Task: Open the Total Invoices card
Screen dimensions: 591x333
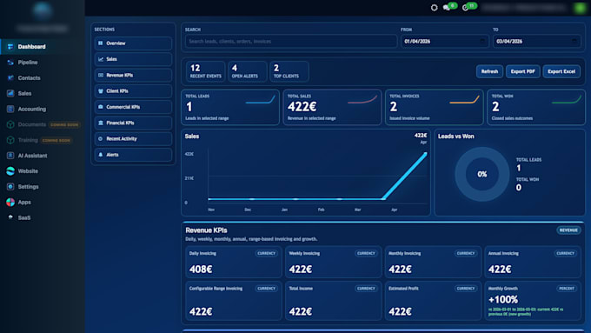Action: coord(435,107)
